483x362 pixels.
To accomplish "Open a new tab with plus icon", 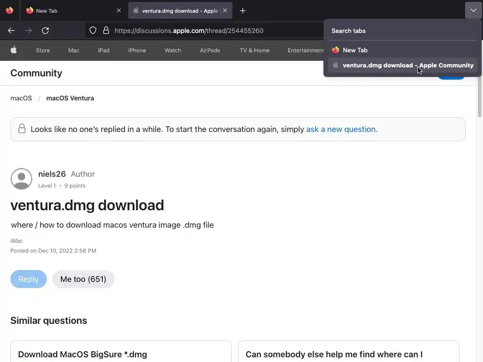I will pyautogui.click(x=242, y=10).
